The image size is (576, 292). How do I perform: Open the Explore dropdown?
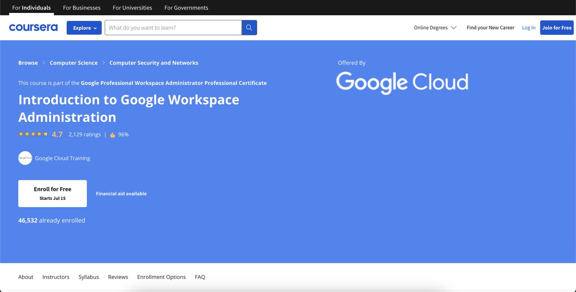[84, 28]
